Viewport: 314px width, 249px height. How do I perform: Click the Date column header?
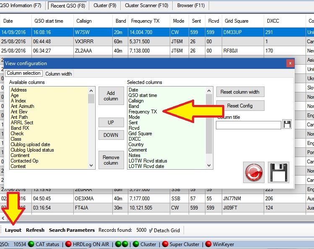click(x=16, y=21)
